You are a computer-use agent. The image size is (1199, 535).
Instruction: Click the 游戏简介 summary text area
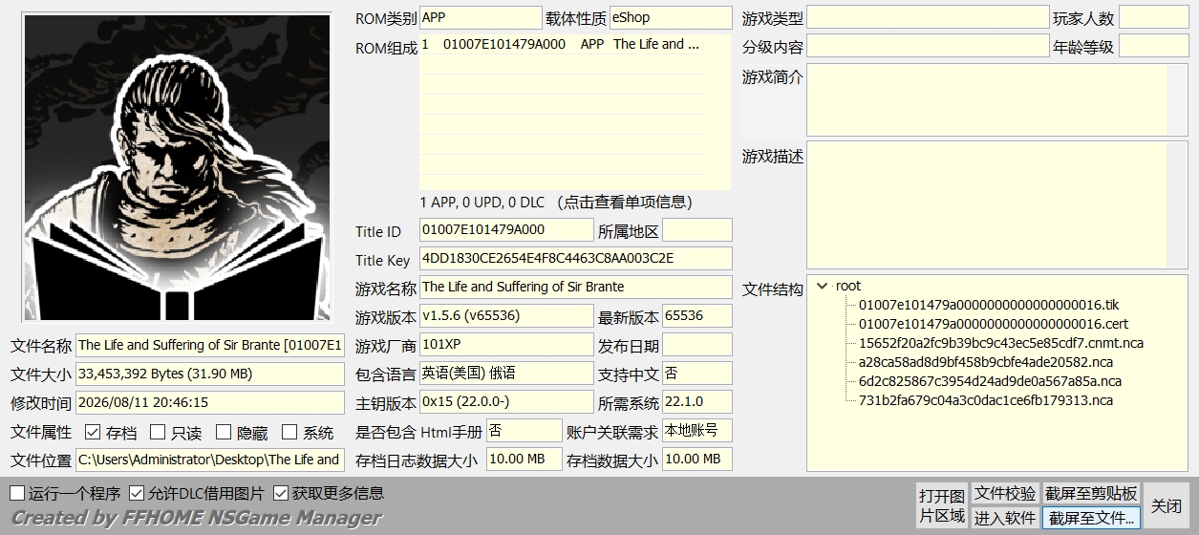[x=997, y=100]
